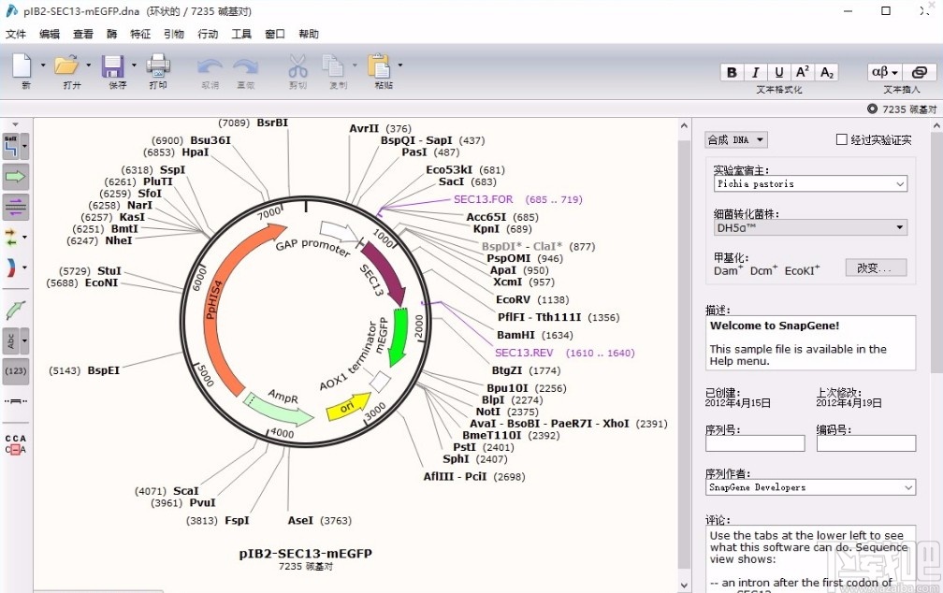Viewport: 943px width, 593px height.
Task: Apply superscript formatting with A² button
Action: tap(803, 73)
